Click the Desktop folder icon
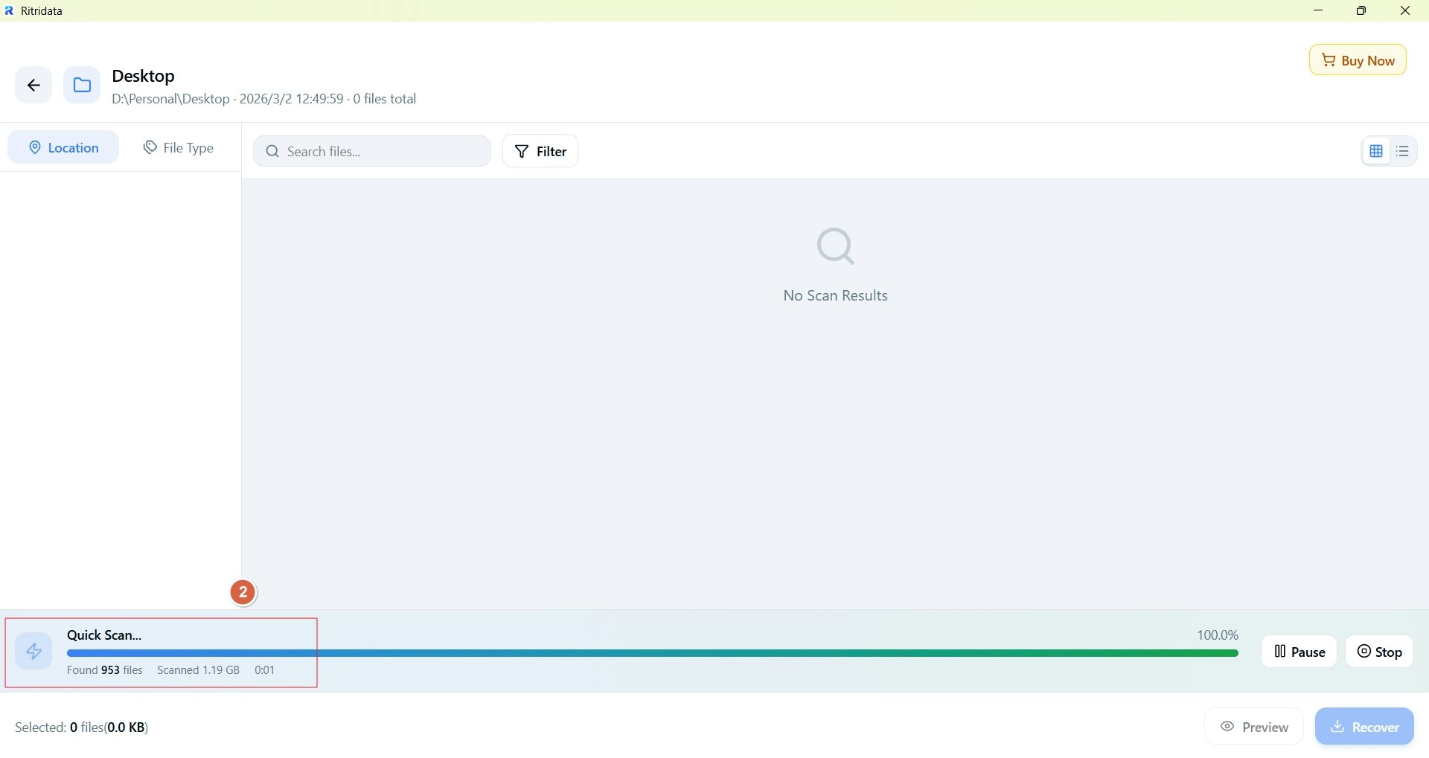 [82, 86]
